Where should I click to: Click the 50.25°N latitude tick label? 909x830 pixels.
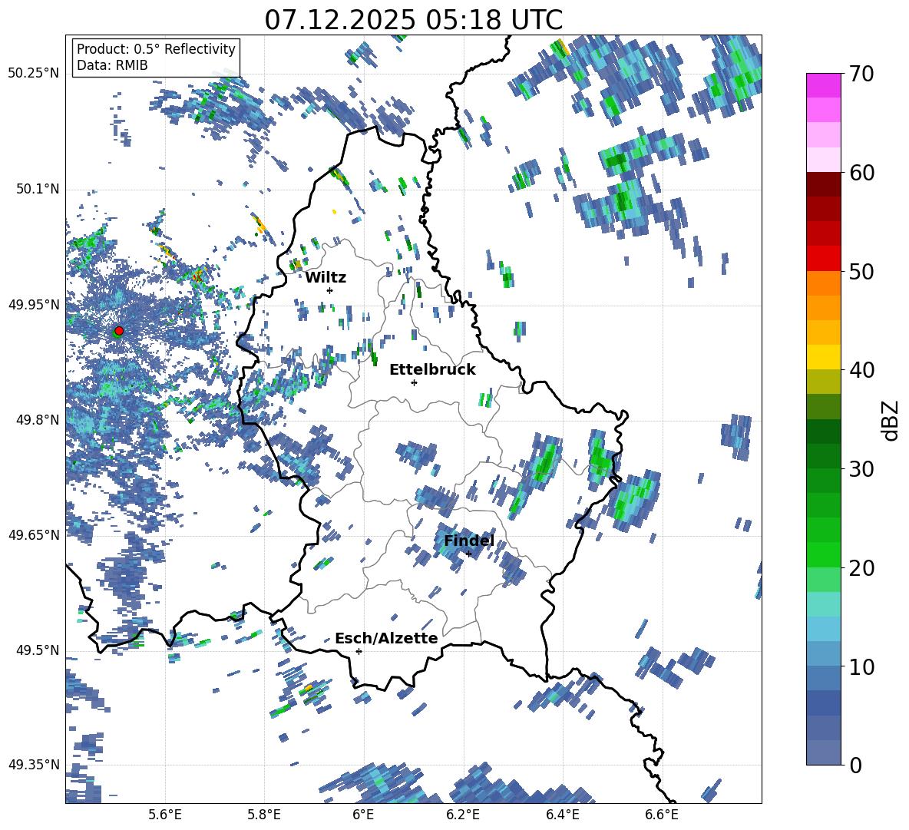click(34, 74)
